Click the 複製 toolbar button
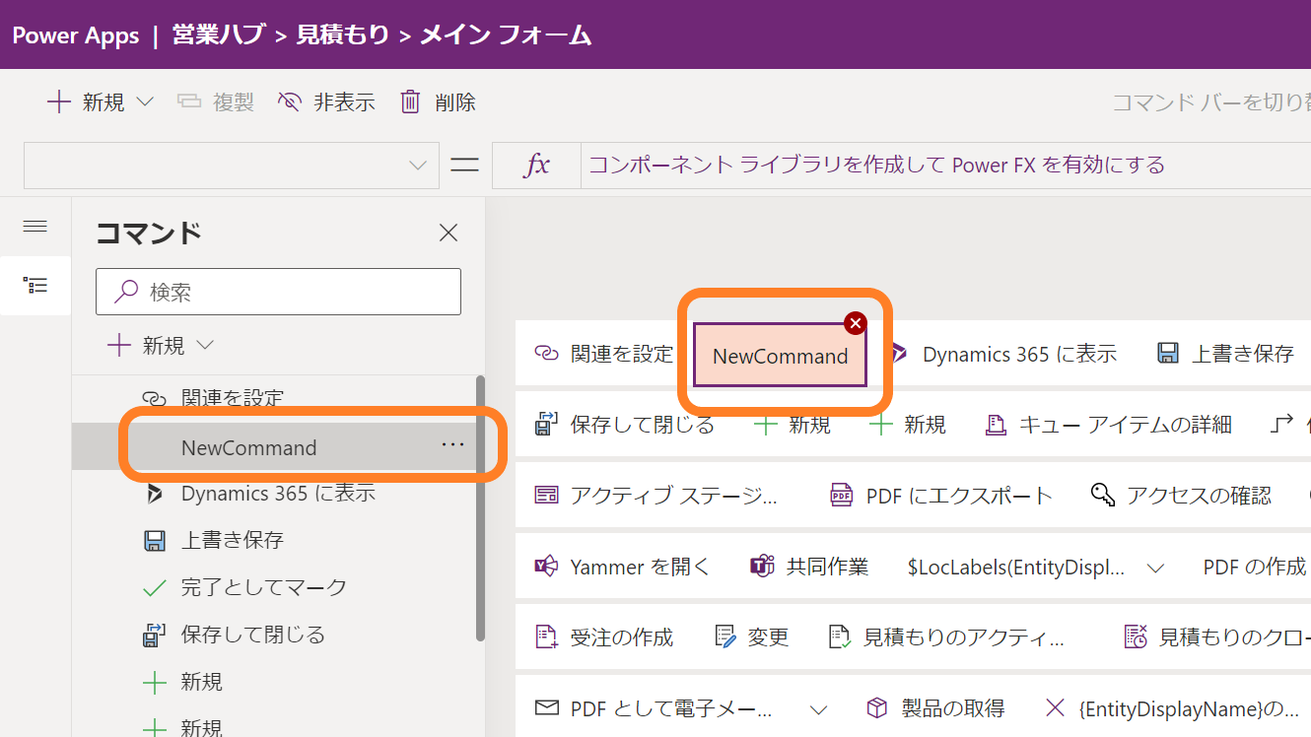The image size is (1311, 737). coord(216,101)
